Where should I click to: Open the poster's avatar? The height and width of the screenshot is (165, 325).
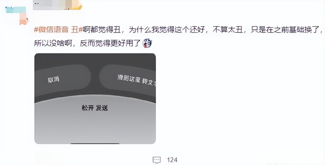[16, 14]
